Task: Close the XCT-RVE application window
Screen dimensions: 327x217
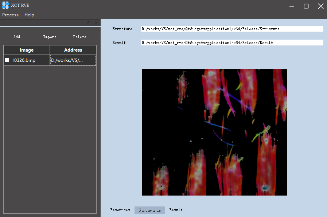Action: [320, 6]
